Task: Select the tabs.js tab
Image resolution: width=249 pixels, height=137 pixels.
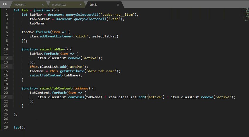Action: click(x=93, y=5)
